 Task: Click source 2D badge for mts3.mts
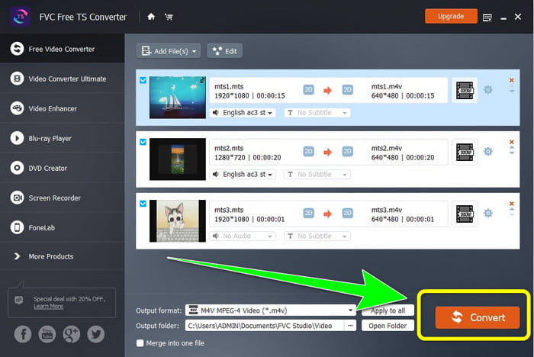(308, 214)
